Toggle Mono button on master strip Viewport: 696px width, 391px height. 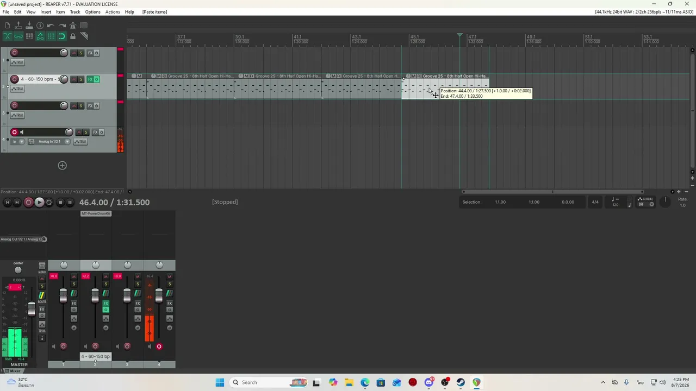tap(42, 266)
